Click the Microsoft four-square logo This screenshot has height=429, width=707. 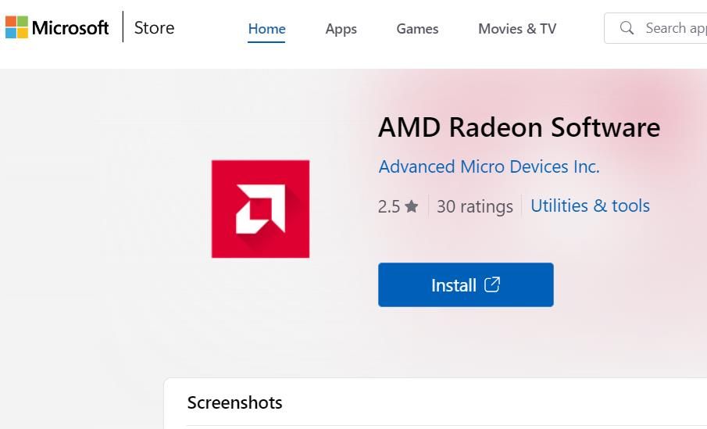point(16,28)
